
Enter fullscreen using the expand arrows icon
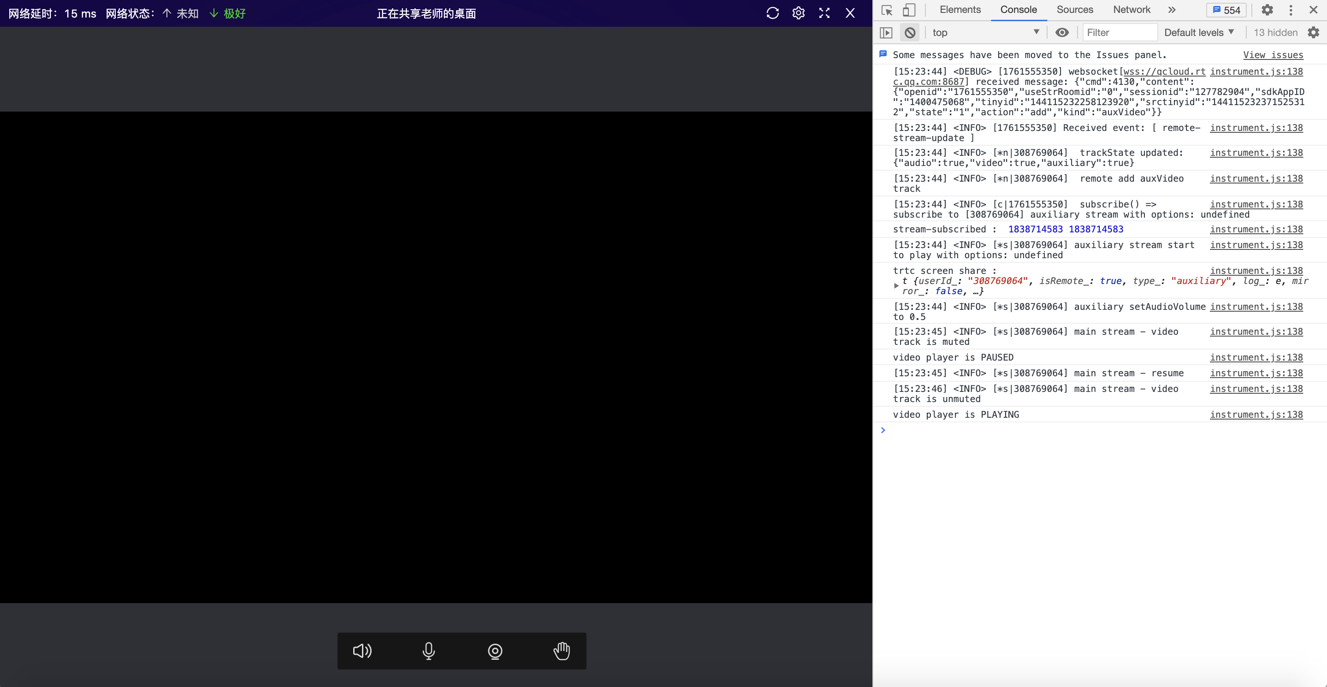click(x=824, y=13)
